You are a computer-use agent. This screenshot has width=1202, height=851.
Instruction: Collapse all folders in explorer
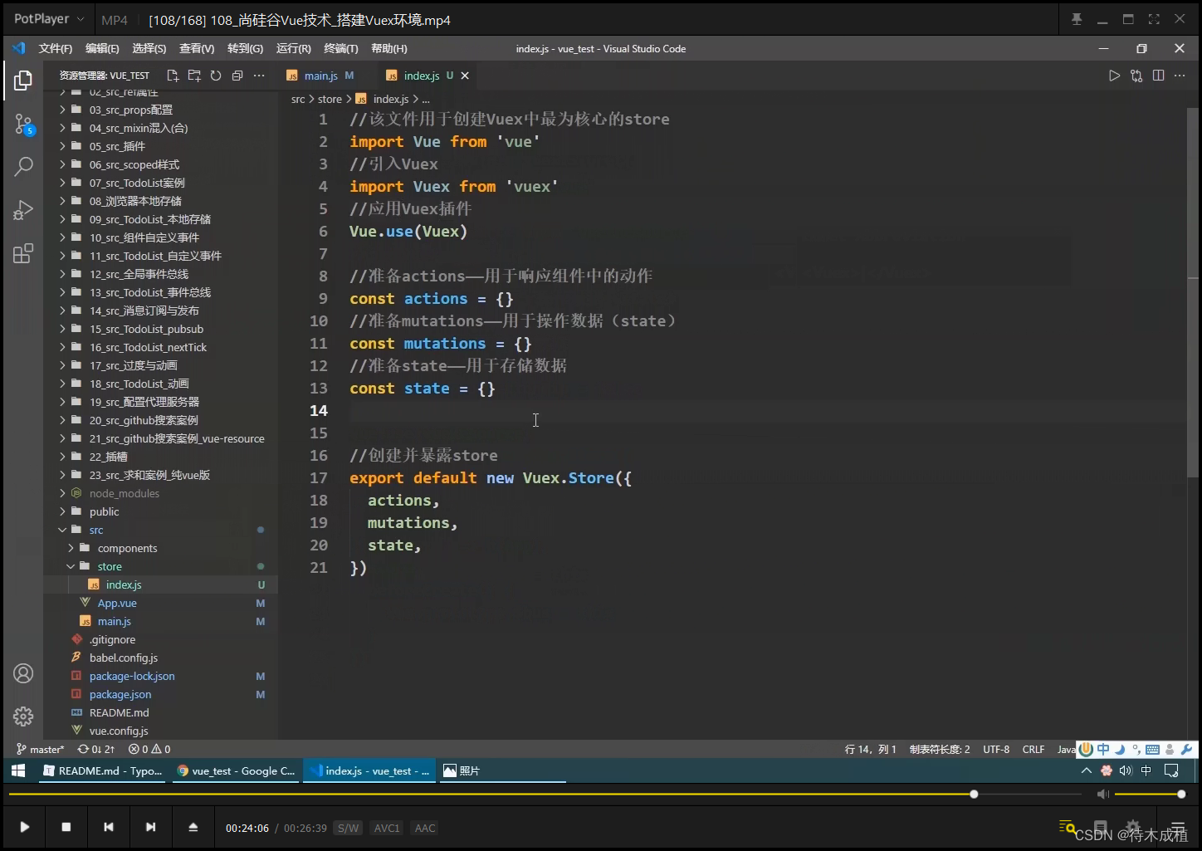click(x=237, y=76)
